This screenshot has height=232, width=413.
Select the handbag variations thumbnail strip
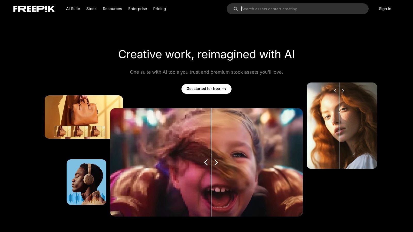tap(79, 131)
